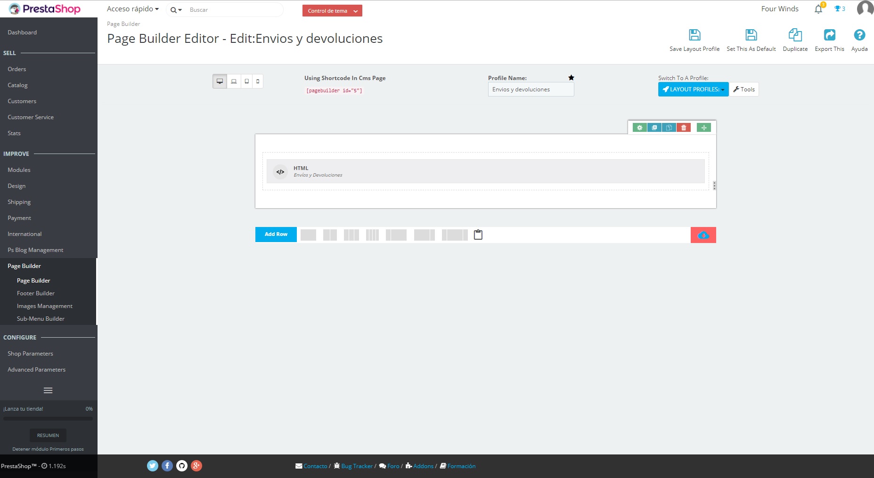Open the HTML code widget icon
874x478 pixels.
tap(280, 172)
